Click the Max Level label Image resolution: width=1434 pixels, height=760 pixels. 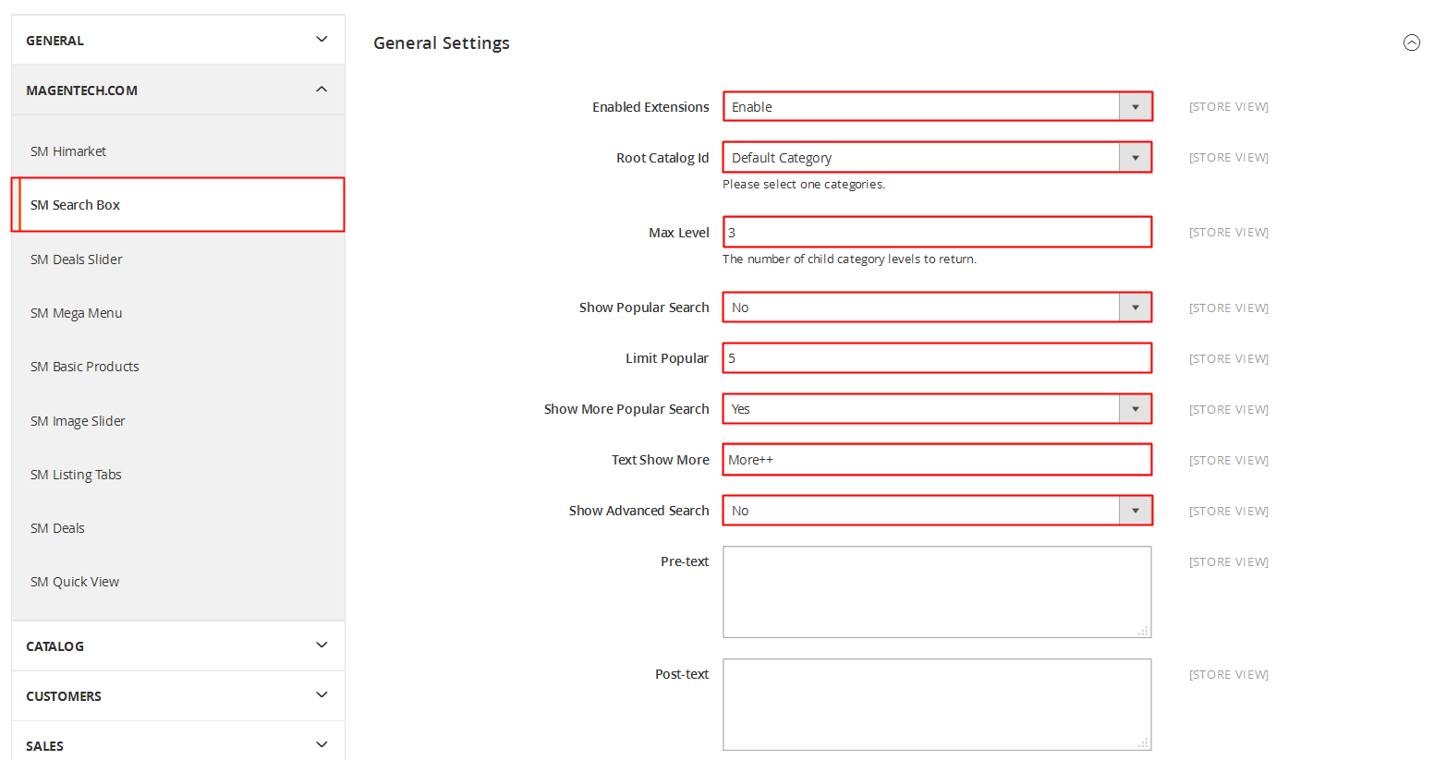point(679,233)
